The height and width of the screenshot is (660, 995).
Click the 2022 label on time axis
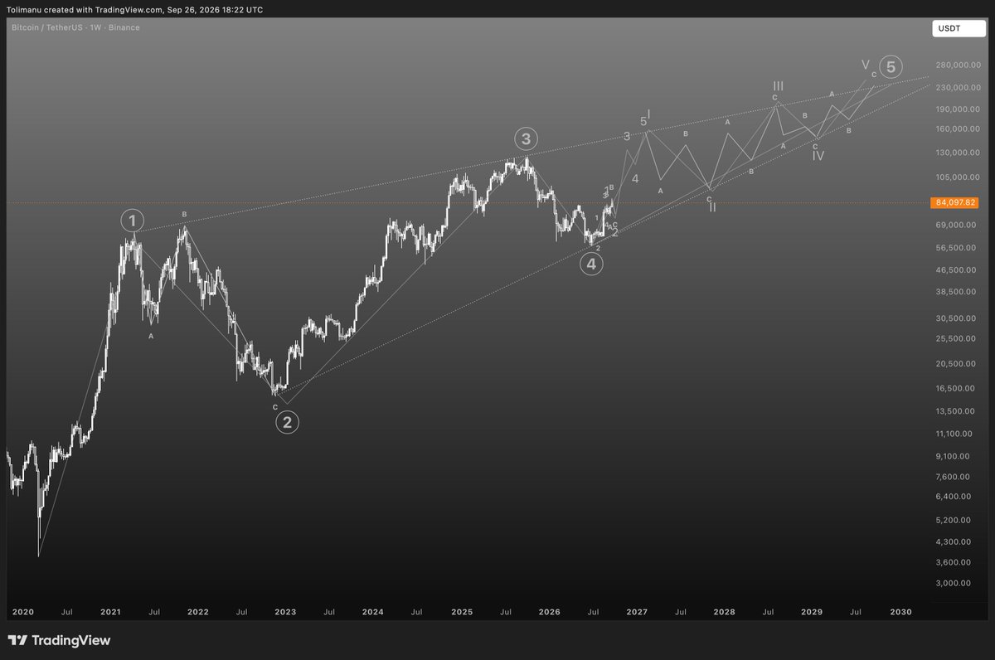point(197,612)
